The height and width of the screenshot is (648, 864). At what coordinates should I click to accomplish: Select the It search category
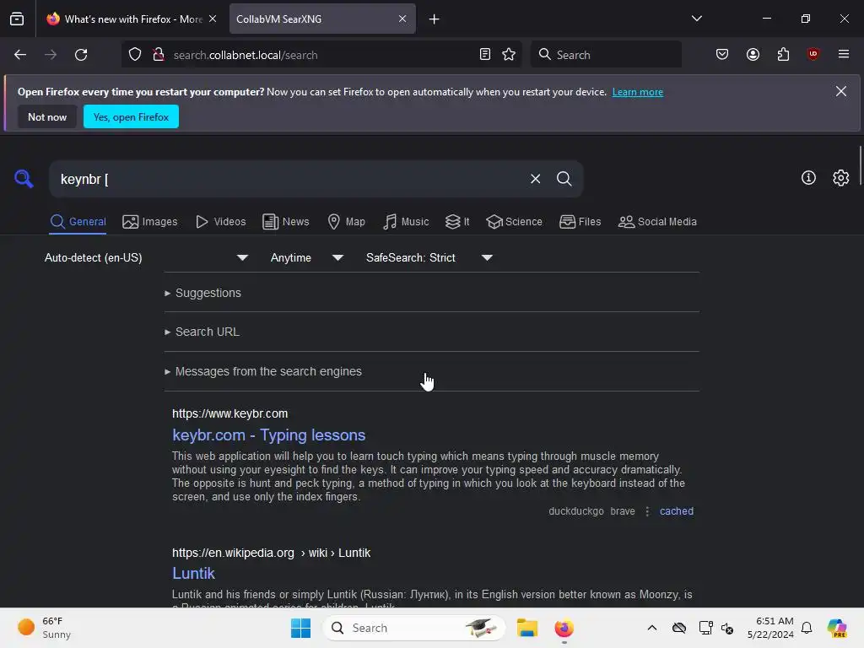(457, 222)
